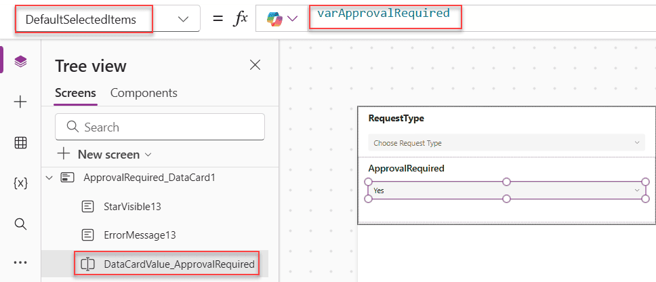Collapse the ApprovalRequired_DataCard1 node

[49, 178]
